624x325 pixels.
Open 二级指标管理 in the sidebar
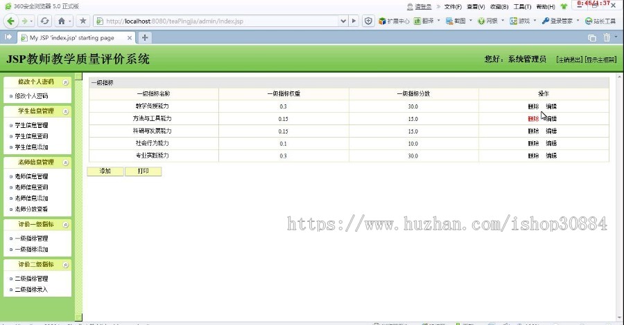(31, 279)
